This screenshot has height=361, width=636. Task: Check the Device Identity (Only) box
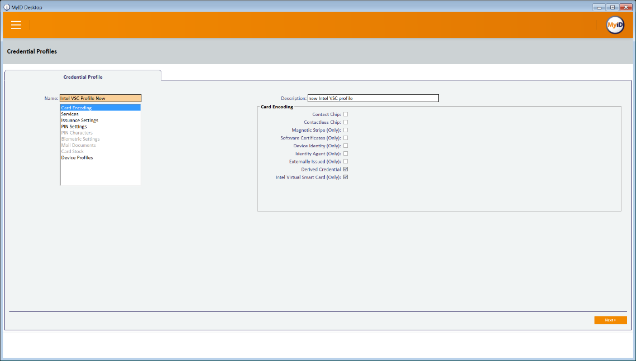click(x=346, y=146)
